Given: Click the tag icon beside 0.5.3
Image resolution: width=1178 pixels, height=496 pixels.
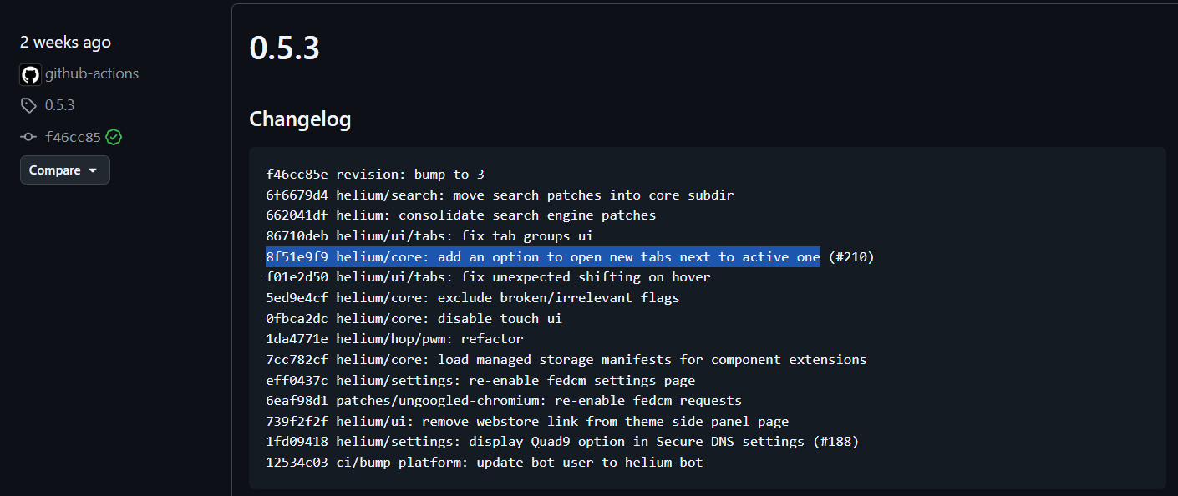Looking at the screenshot, I should pos(28,105).
